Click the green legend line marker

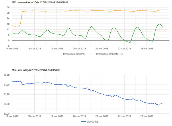pos(92,54)
